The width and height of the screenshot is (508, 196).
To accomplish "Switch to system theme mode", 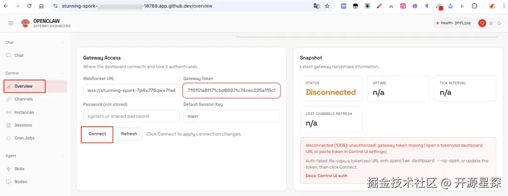I will point(482,23).
